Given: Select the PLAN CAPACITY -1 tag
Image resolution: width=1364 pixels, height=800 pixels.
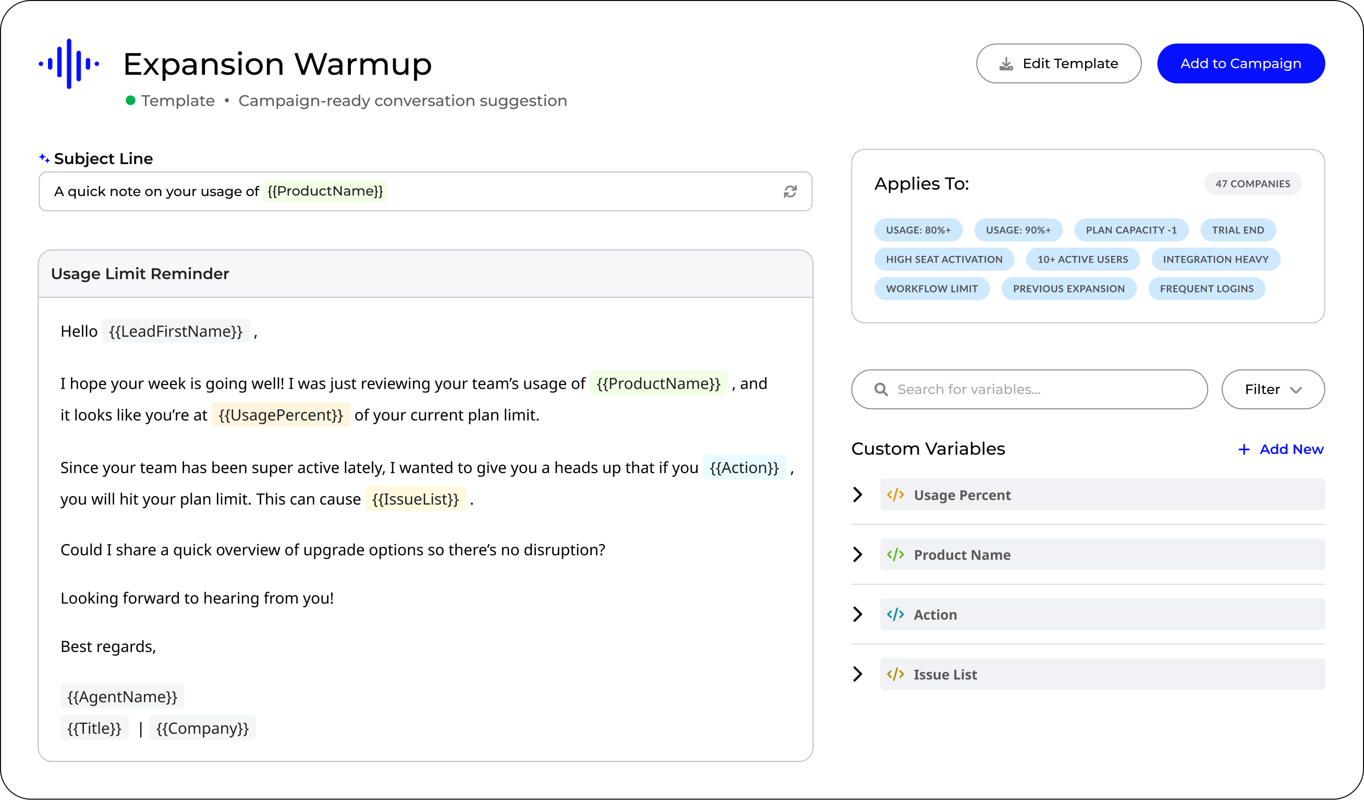Looking at the screenshot, I should point(1131,230).
